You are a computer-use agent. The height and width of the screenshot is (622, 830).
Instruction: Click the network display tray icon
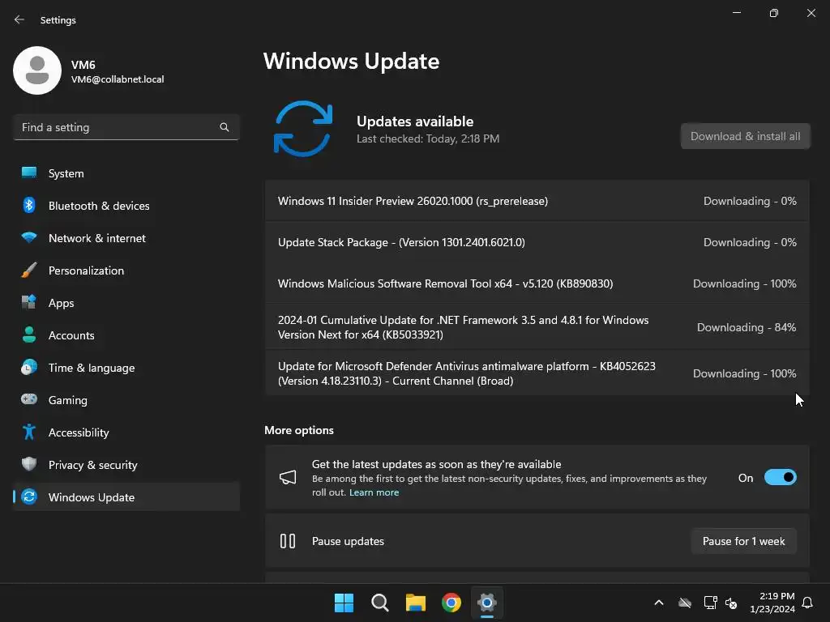[710, 603]
